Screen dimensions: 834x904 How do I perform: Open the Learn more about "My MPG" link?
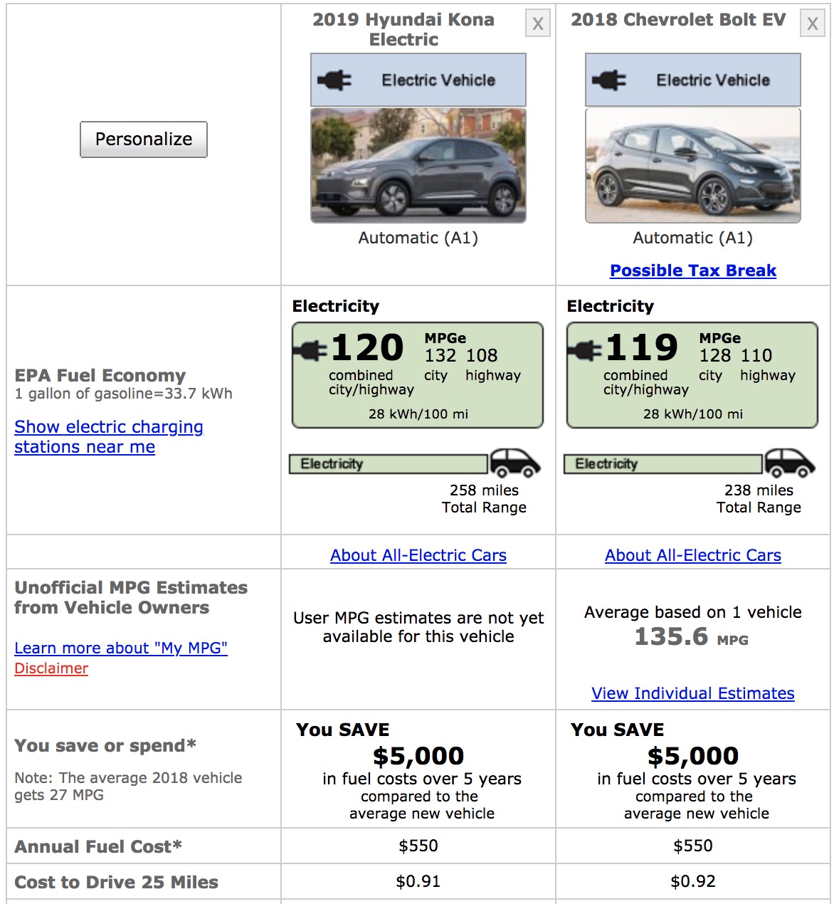121,648
